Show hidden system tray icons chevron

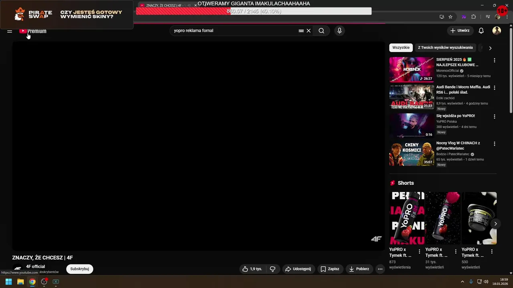(462, 282)
